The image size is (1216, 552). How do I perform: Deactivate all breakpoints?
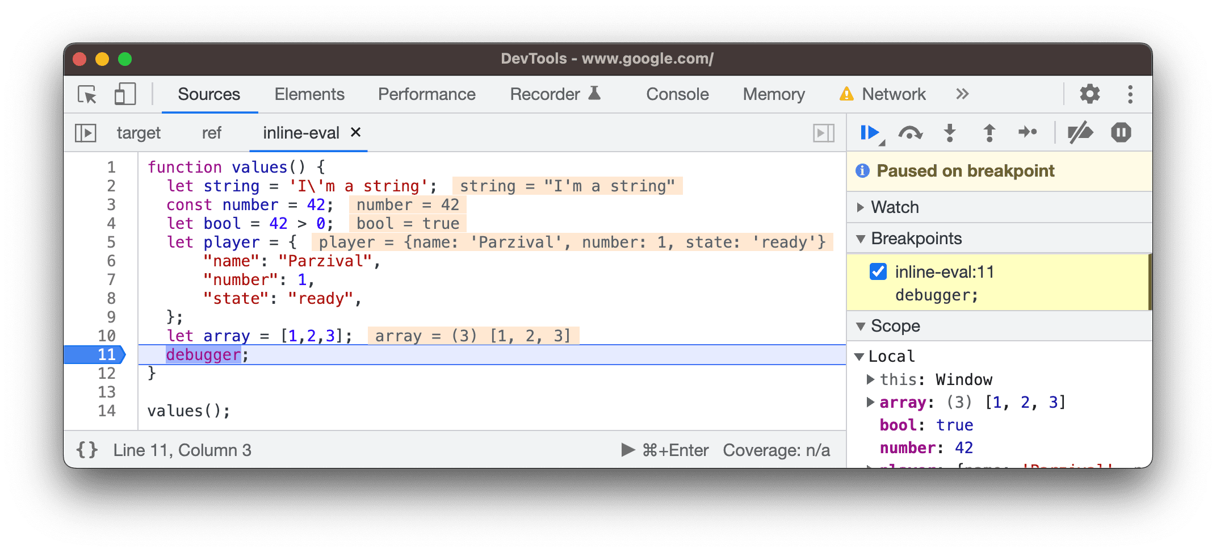tap(1081, 132)
